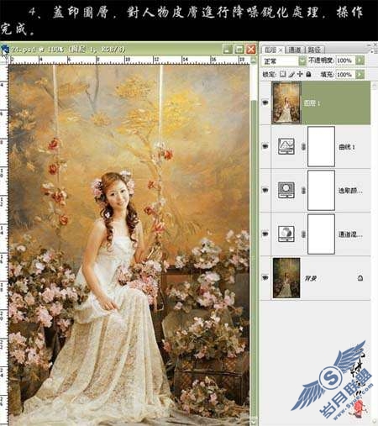This screenshot has height=426, width=378.
Task: Select the layer name 通道混...
Action: tap(350, 234)
